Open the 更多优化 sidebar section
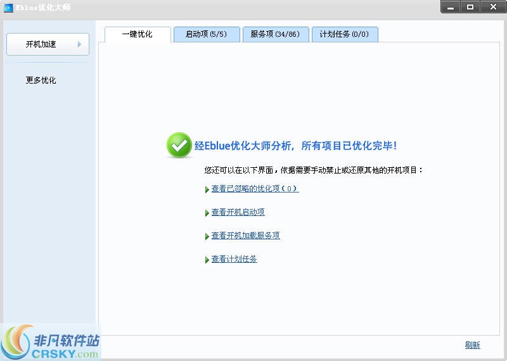This screenshot has width=507, height=361. [41, 80]
